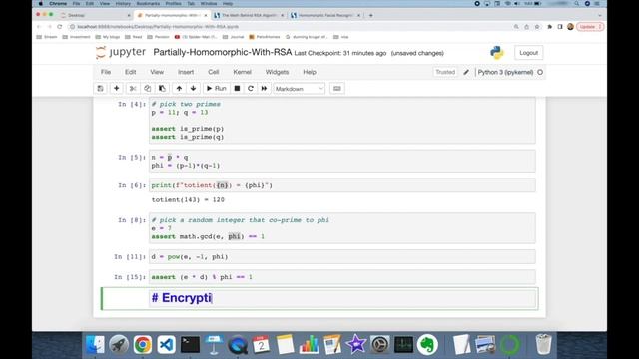Open the Apple menu

(x=40, y=4)
